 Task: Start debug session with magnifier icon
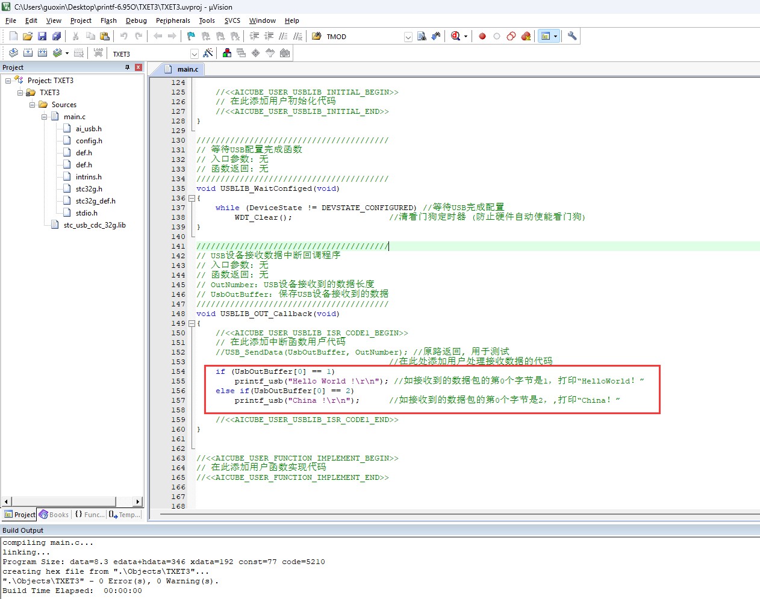[455, 36]
